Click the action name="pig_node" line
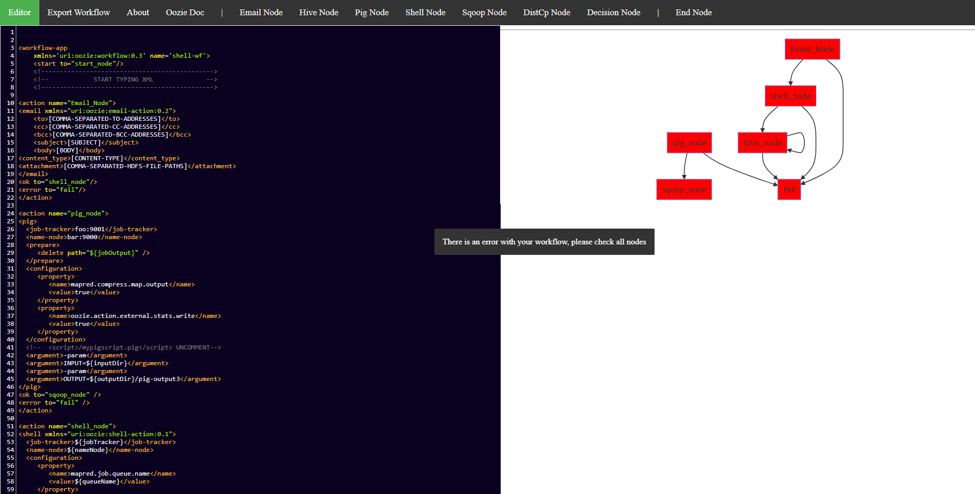Image resolution: width=975 pixels, height=494 pixels. [64, 213]
